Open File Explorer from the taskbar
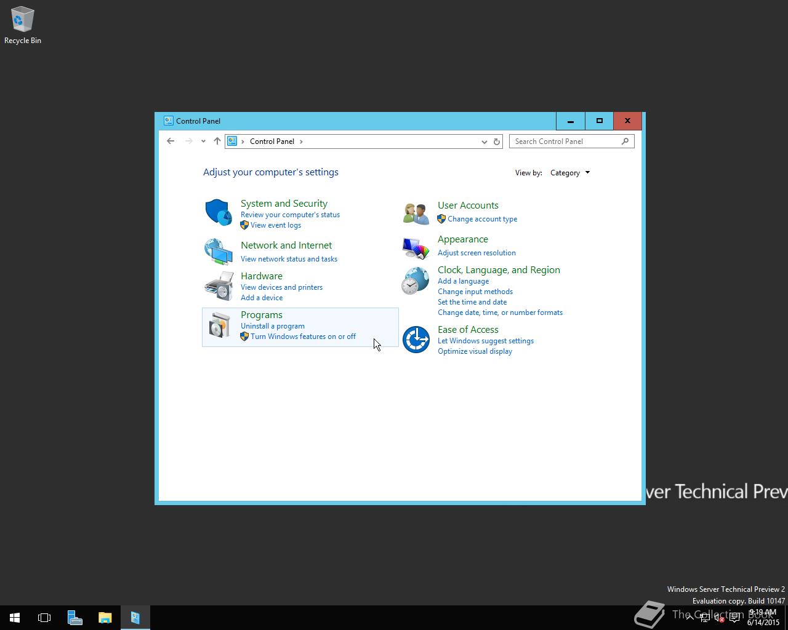 click(x=105, y=618)
